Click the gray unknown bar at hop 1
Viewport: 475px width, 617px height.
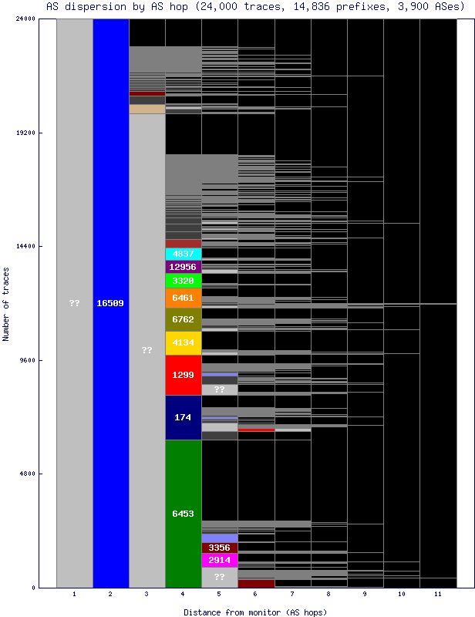75,303
